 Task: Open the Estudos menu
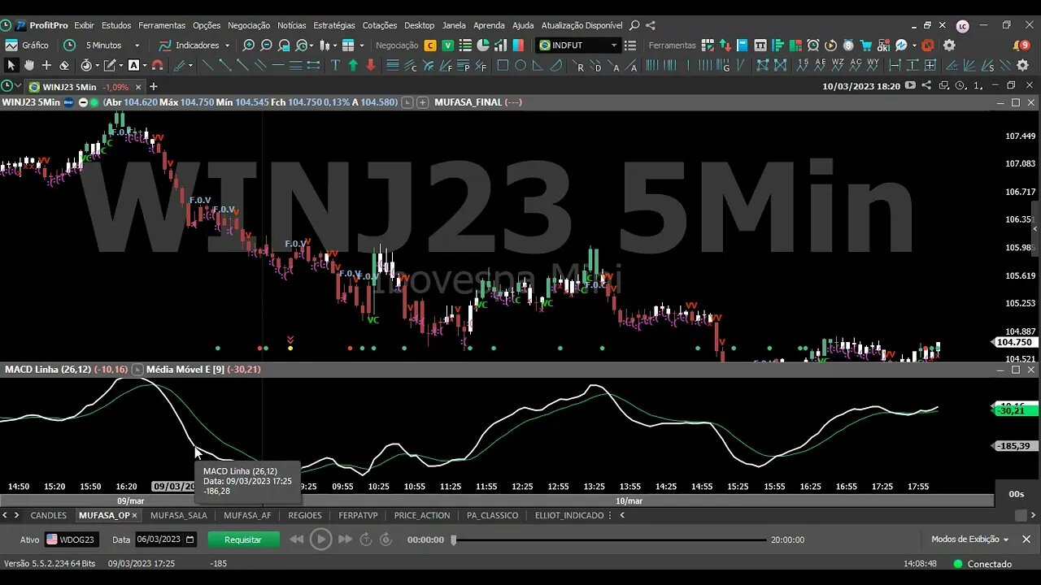[x=116, y=25]
